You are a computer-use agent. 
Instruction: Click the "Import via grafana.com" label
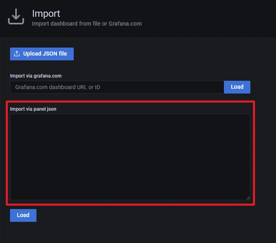click(36, 76)
